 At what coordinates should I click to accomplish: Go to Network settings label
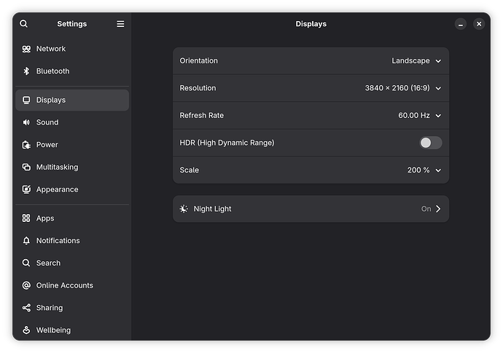click(51, 49)
